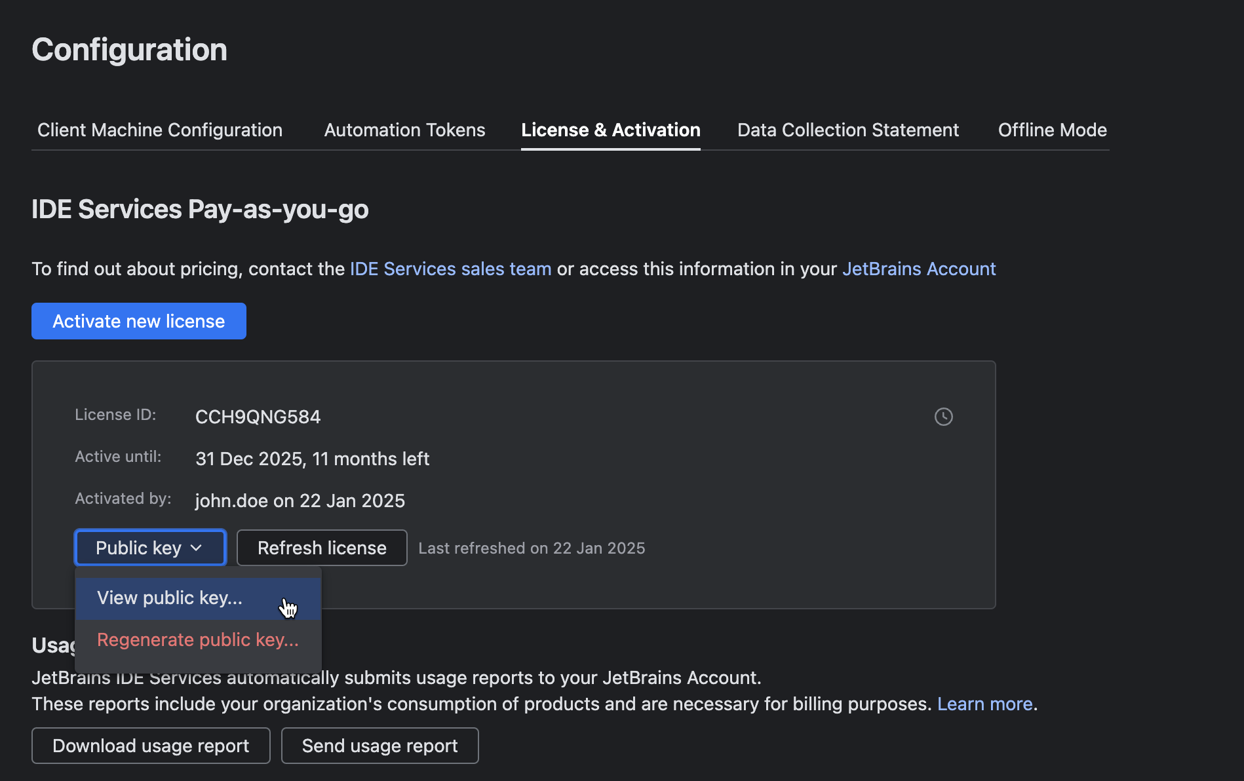Image resolution: width=1244 pixels, height=781 pixels.
Task: Open the Offline Mode tab
Action: (1052, 130)
